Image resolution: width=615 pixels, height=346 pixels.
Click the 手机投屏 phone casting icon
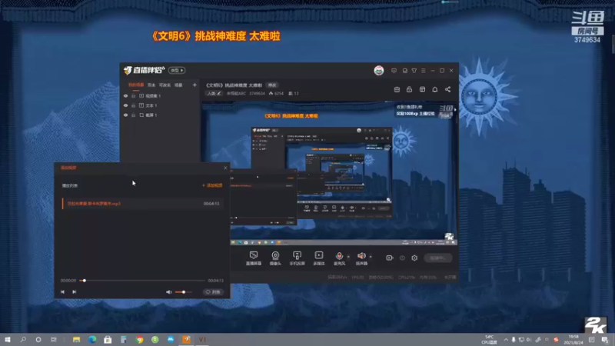coord(297,255)
